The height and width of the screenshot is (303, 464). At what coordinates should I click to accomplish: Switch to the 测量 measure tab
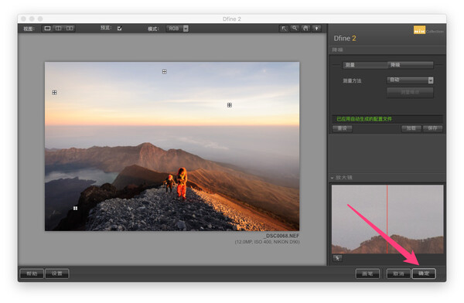(365, 65)
